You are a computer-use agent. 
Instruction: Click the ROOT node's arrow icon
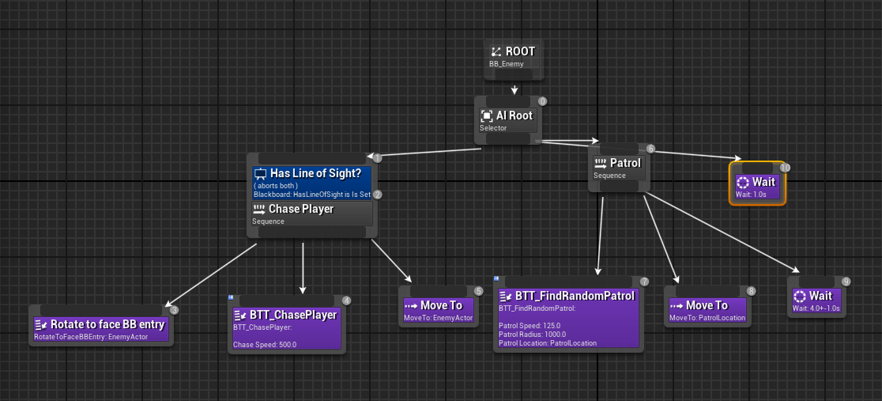click(x=496, y=52)
